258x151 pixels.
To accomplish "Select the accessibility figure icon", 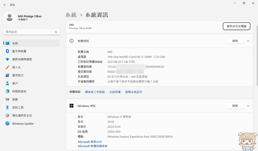I will [x=7, y=107].
